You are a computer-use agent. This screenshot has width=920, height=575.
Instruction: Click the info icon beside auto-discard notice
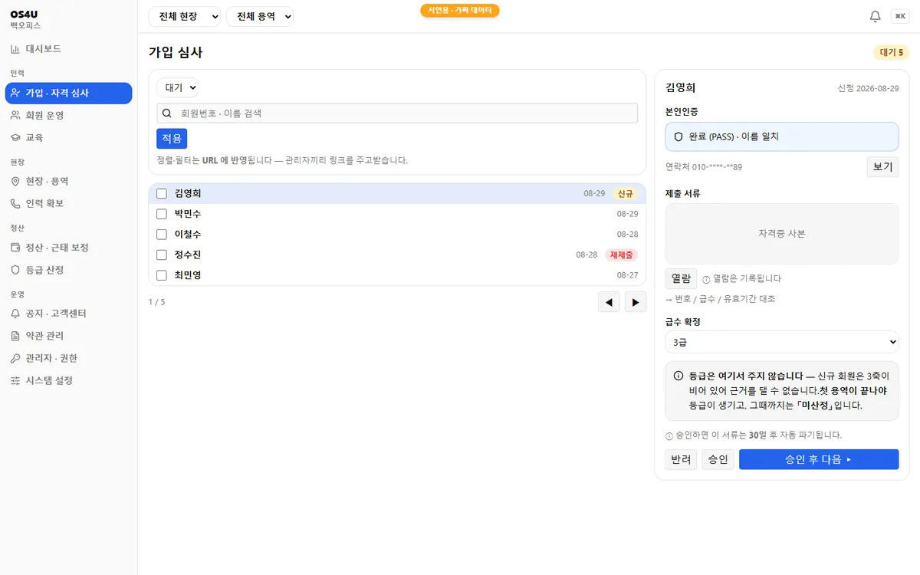tap(669, 435)
